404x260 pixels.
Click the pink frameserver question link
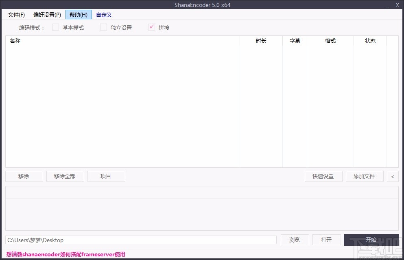(66, 254)
